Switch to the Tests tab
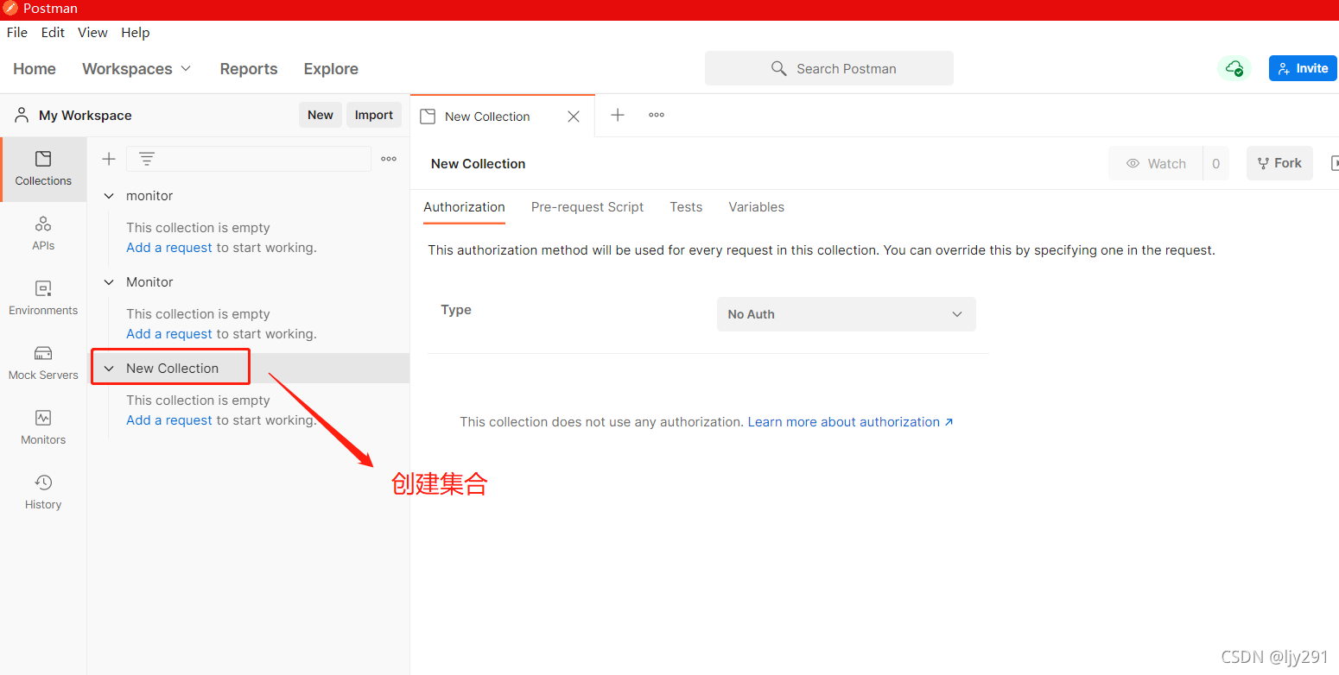 point(685,207)
